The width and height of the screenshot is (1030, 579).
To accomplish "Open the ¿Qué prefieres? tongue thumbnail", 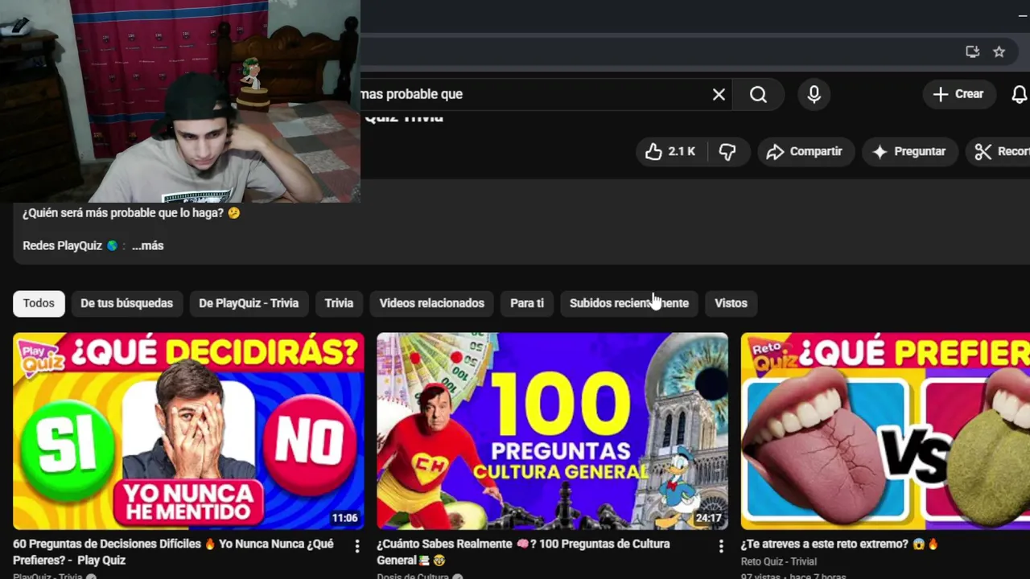I will click(885, 431).
